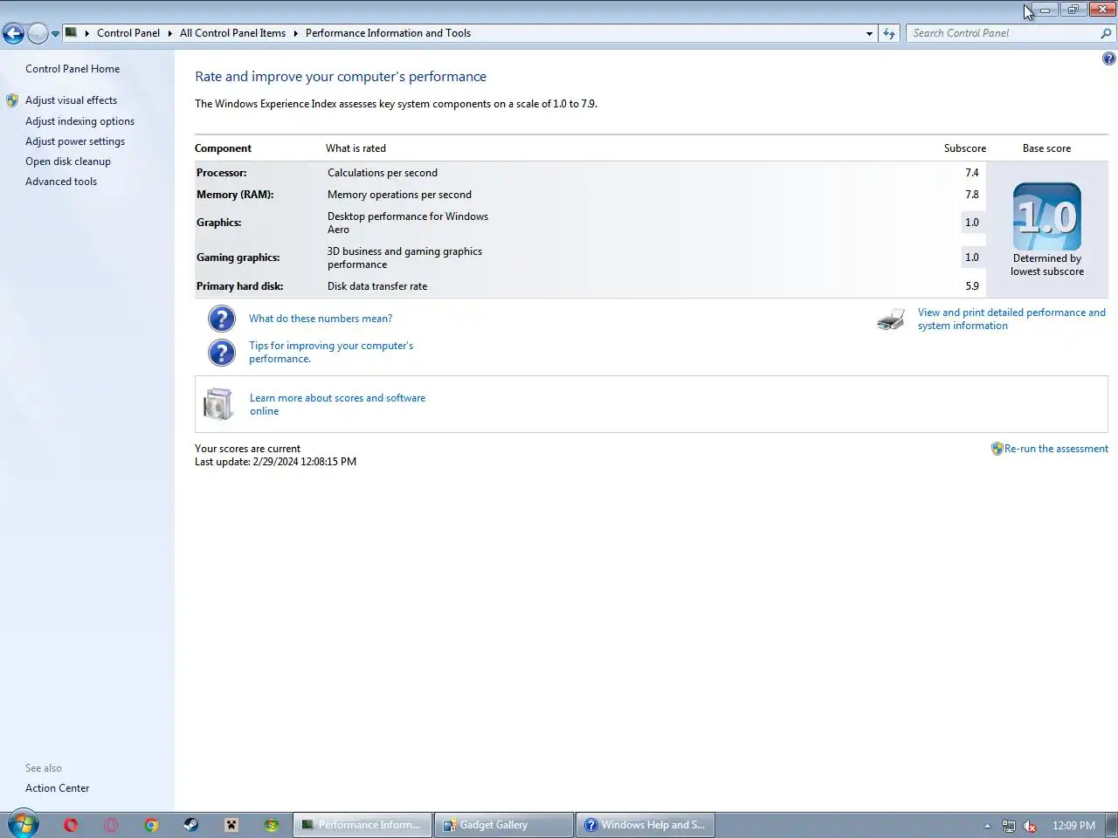Open the Windows Start orb
This screenshot has height=838, width=1118.
tap(23, 824)
